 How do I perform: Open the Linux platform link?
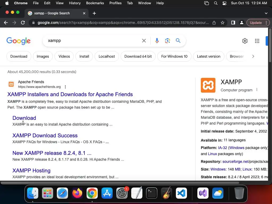pos(212,154)
